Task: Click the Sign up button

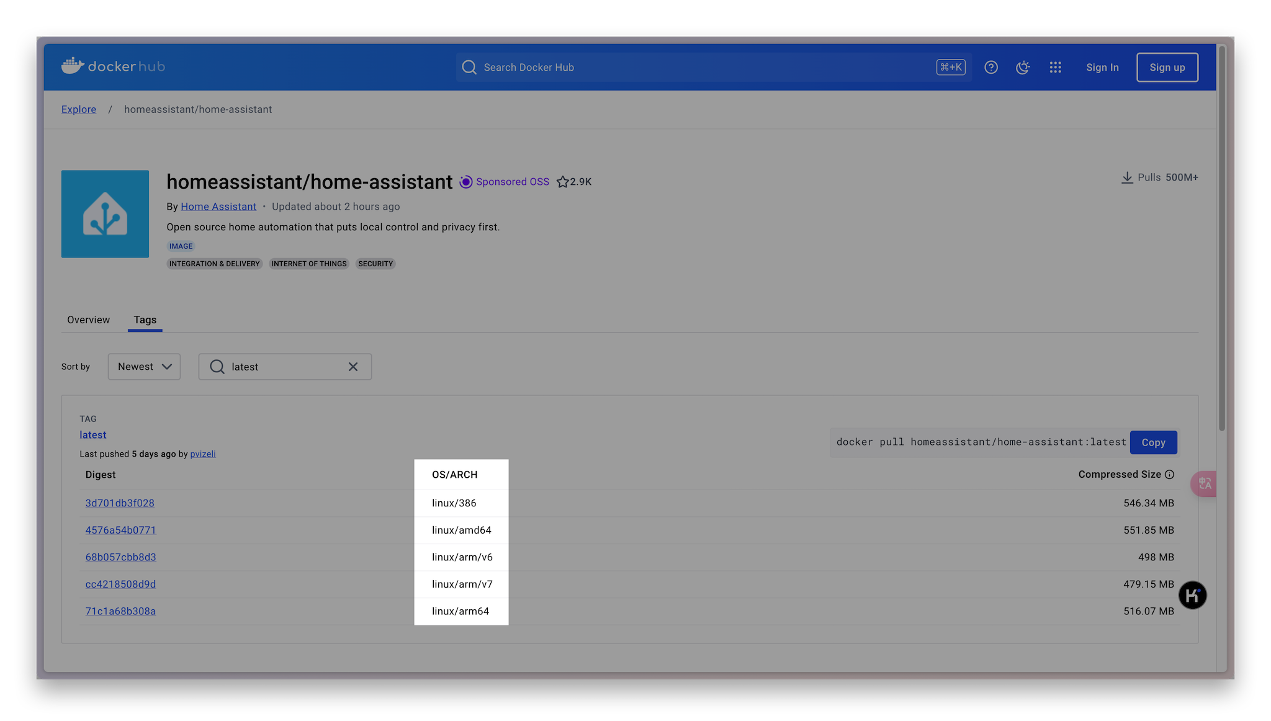Action: (x=1167, y=67)
